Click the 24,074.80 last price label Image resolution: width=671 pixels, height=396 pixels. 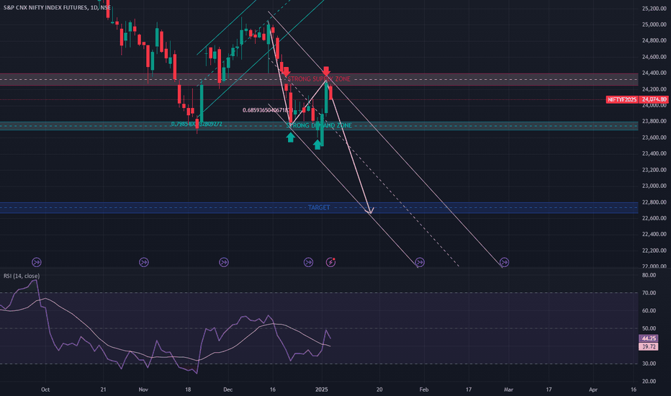pos(654,99)
